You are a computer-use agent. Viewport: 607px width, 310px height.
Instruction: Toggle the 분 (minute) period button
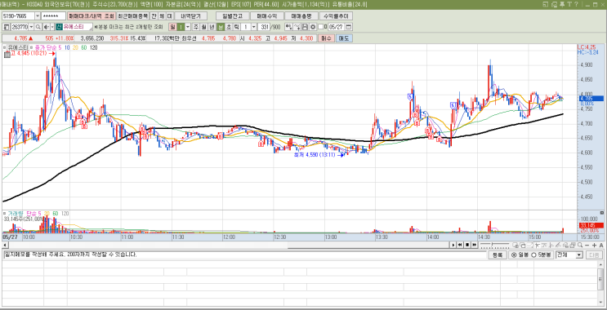click(220, 27)
